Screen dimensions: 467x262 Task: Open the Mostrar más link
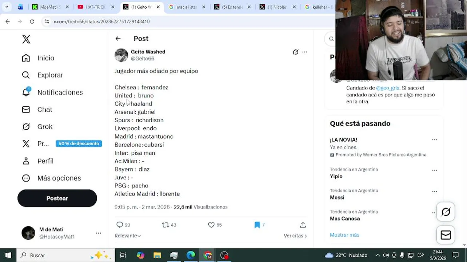(x=344, y=235)
